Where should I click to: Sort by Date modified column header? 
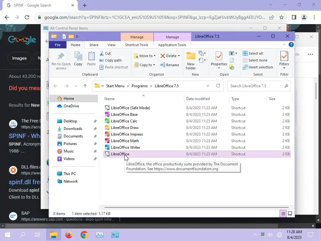(x=198, y=99)
